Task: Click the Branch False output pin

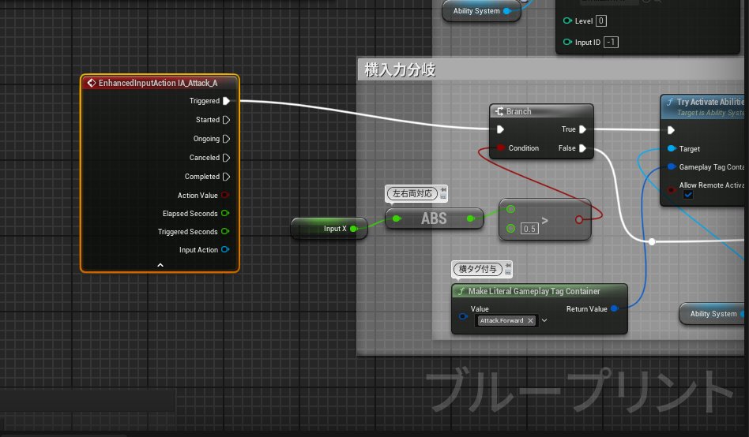Action: tap(582, 148)
